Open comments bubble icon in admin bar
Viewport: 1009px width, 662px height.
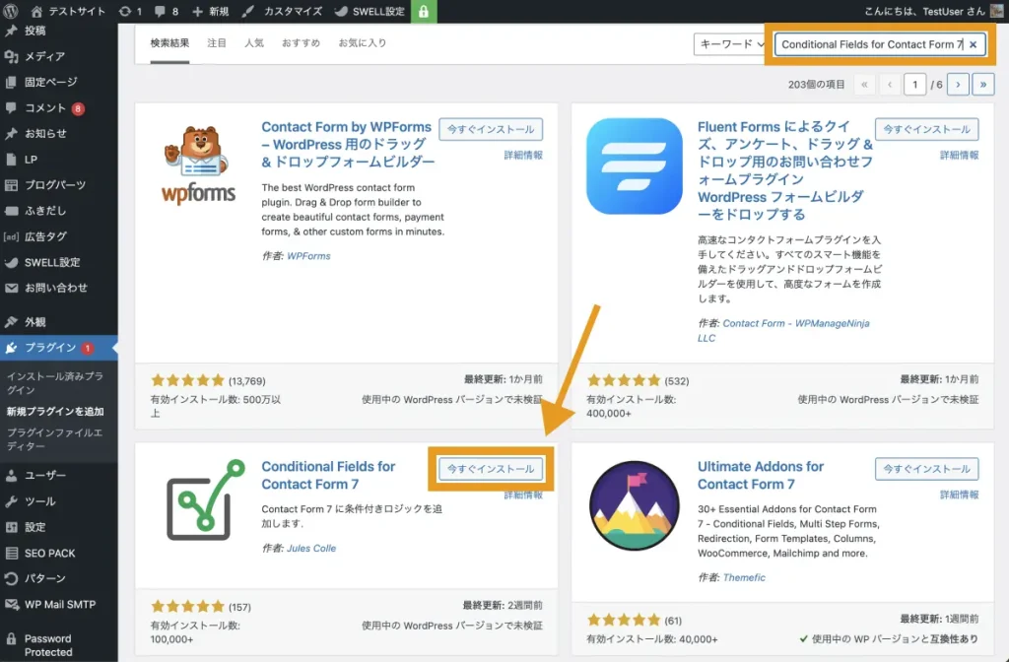[162, 12]
